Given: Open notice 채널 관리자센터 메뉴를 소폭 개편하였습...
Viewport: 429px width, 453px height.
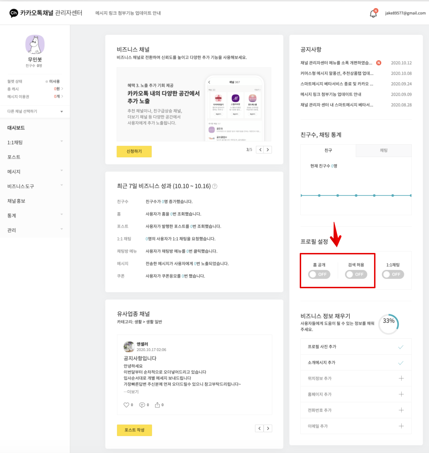Looking at the screenshot, I should click(336, 63).
